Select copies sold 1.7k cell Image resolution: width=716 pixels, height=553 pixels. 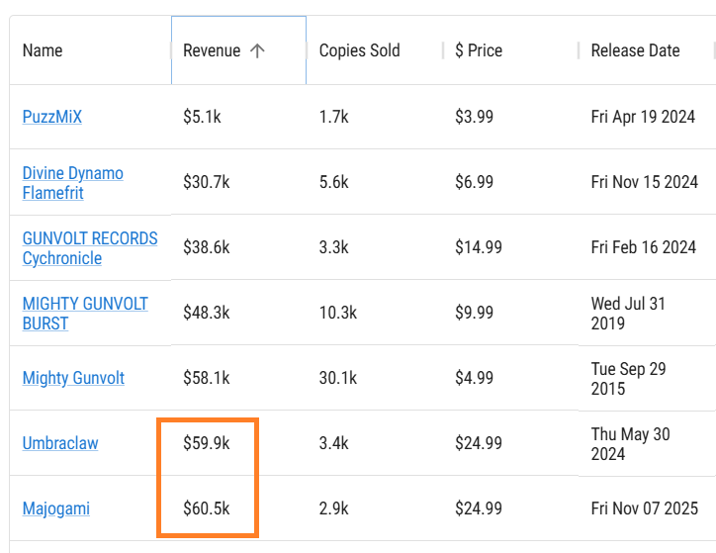[x=374, y=117]
